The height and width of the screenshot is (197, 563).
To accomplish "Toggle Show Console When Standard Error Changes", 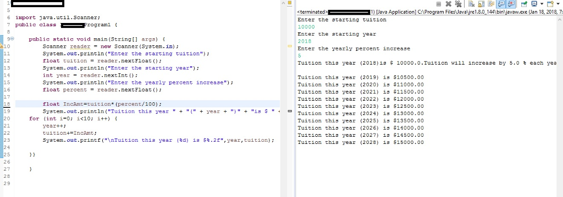I will [511, 4].
